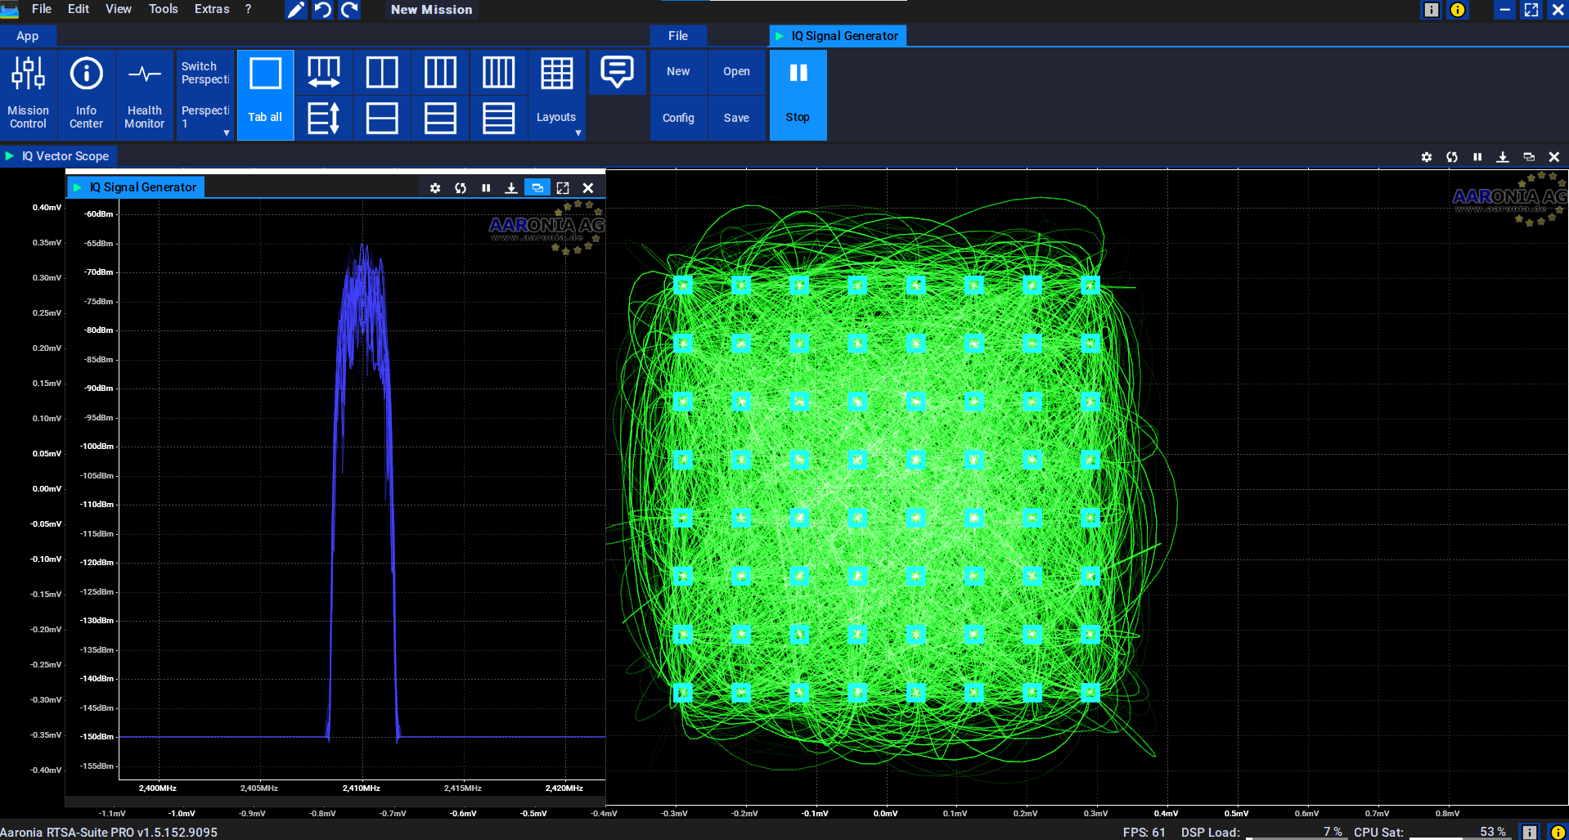Open the Tools menu

[164, 9]
